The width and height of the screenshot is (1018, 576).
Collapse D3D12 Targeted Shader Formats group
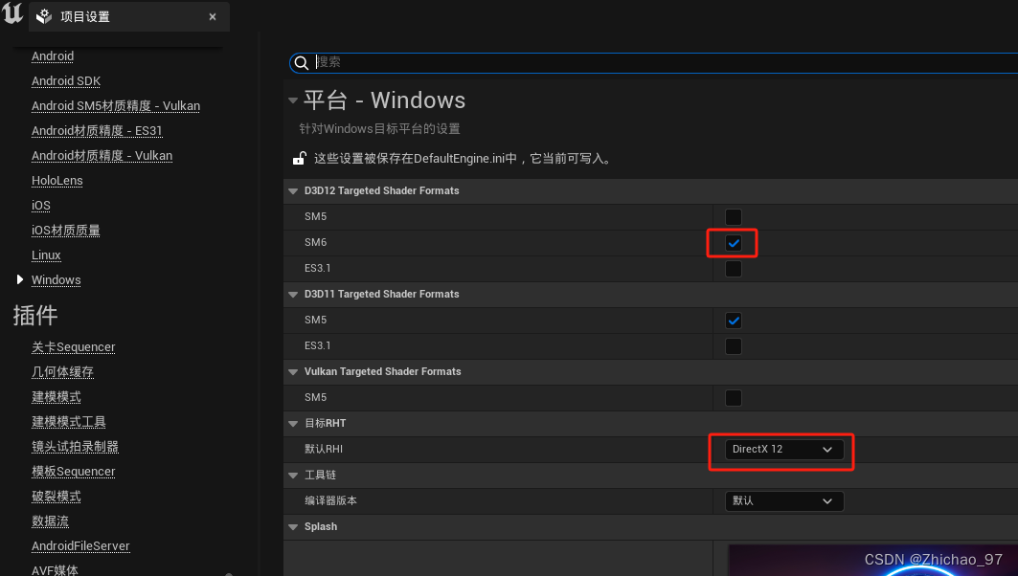tap(293, 190)
